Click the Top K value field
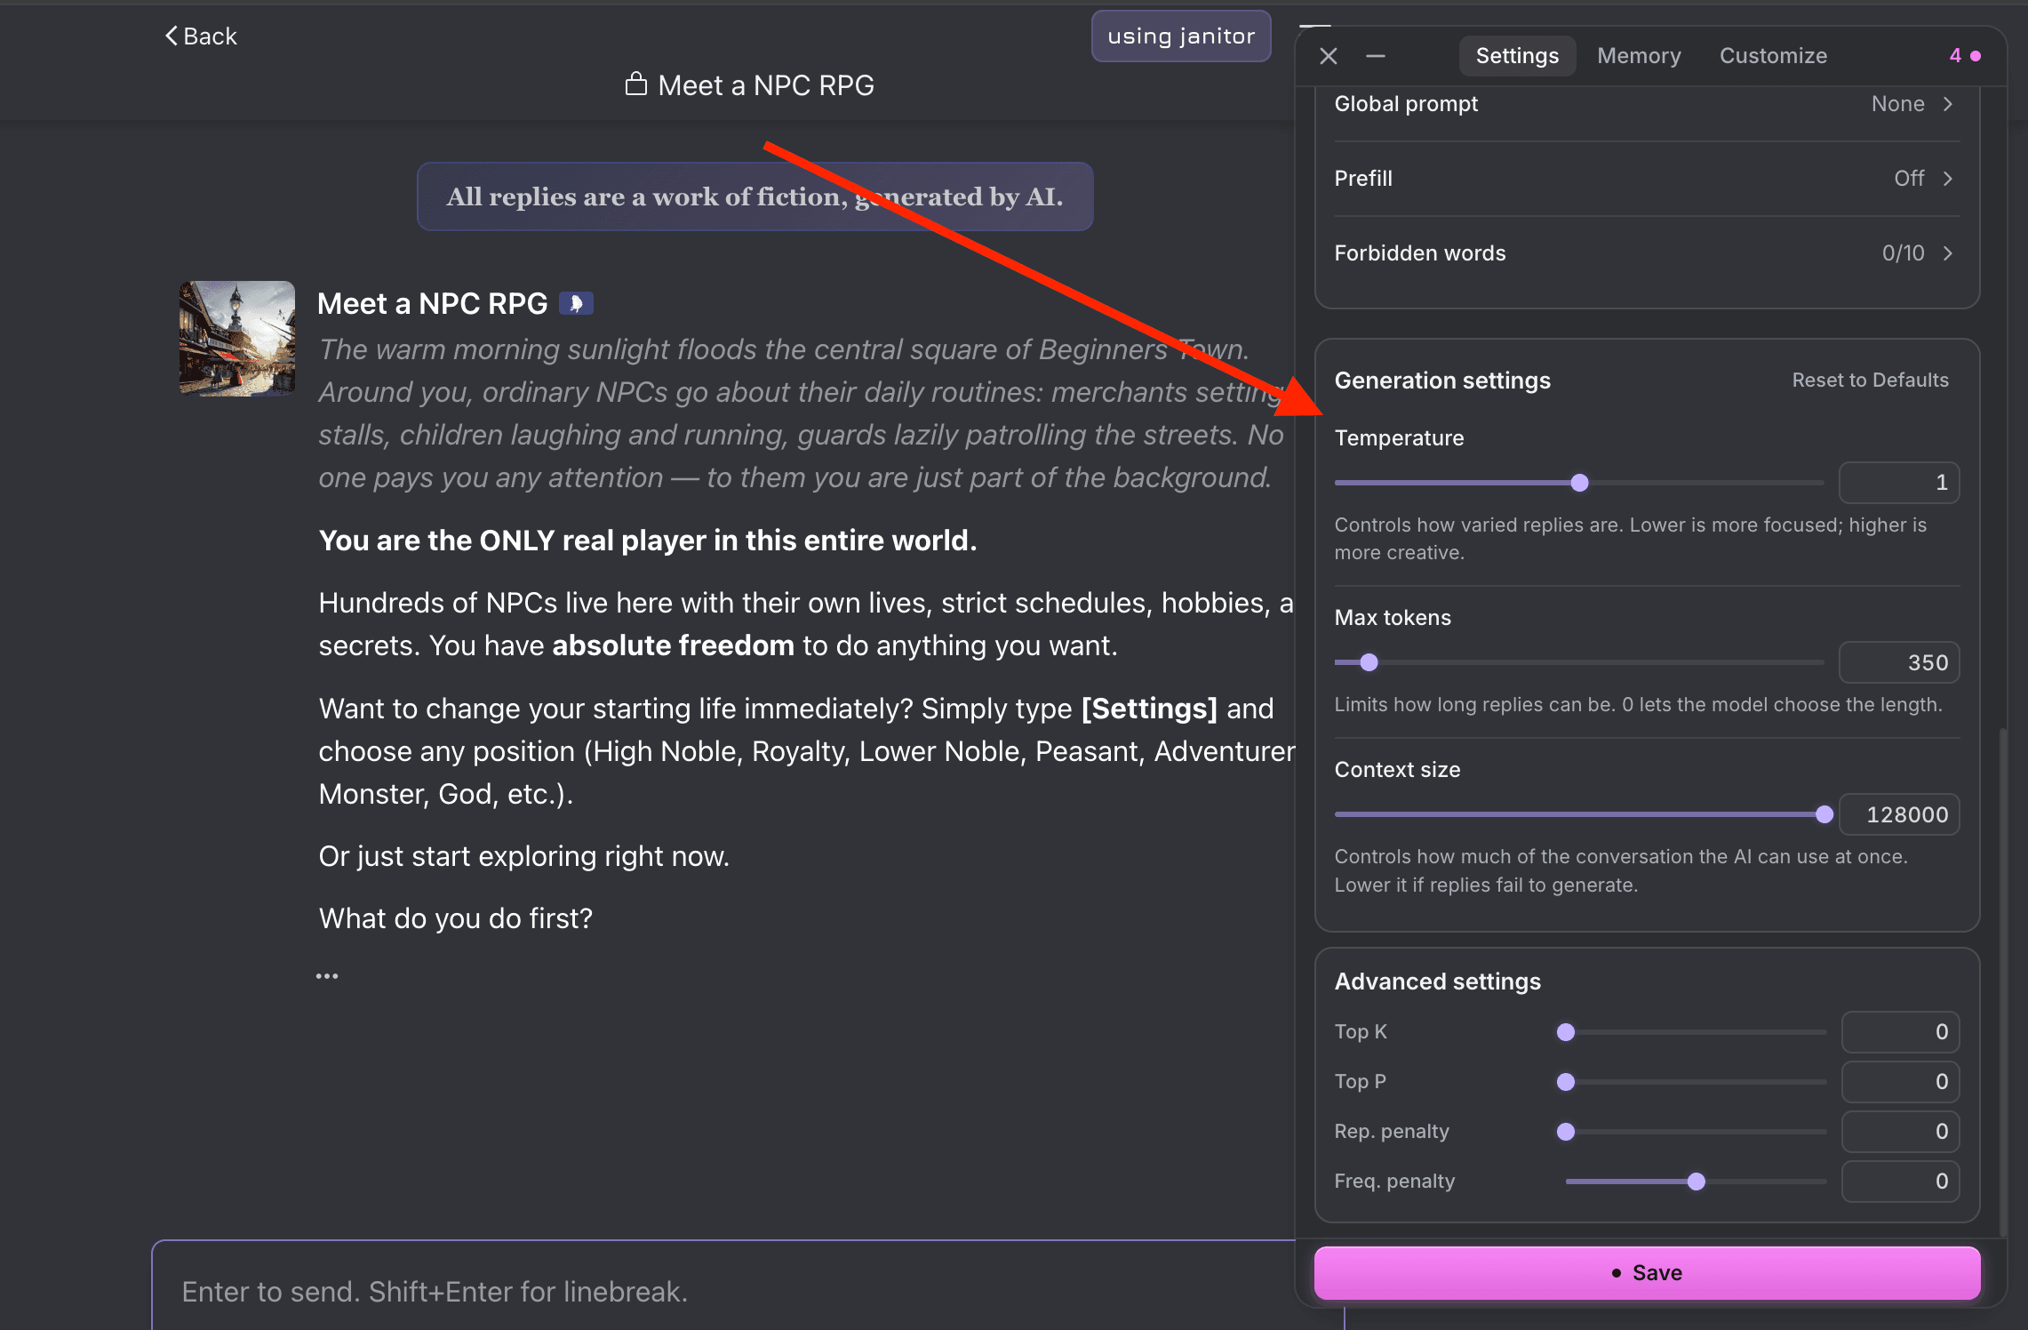Image resolution: width=2028 pixels, height=1330 pixels. tap(1900, 1032)
